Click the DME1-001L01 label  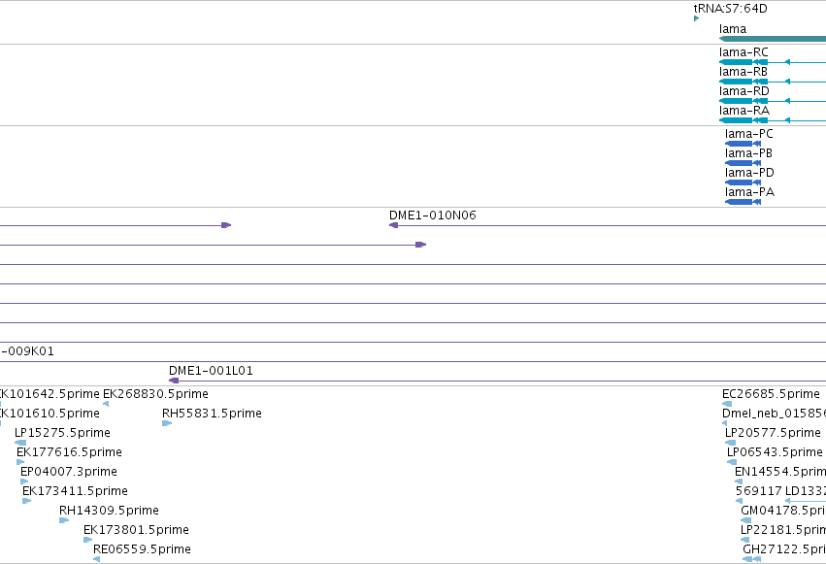211,371
